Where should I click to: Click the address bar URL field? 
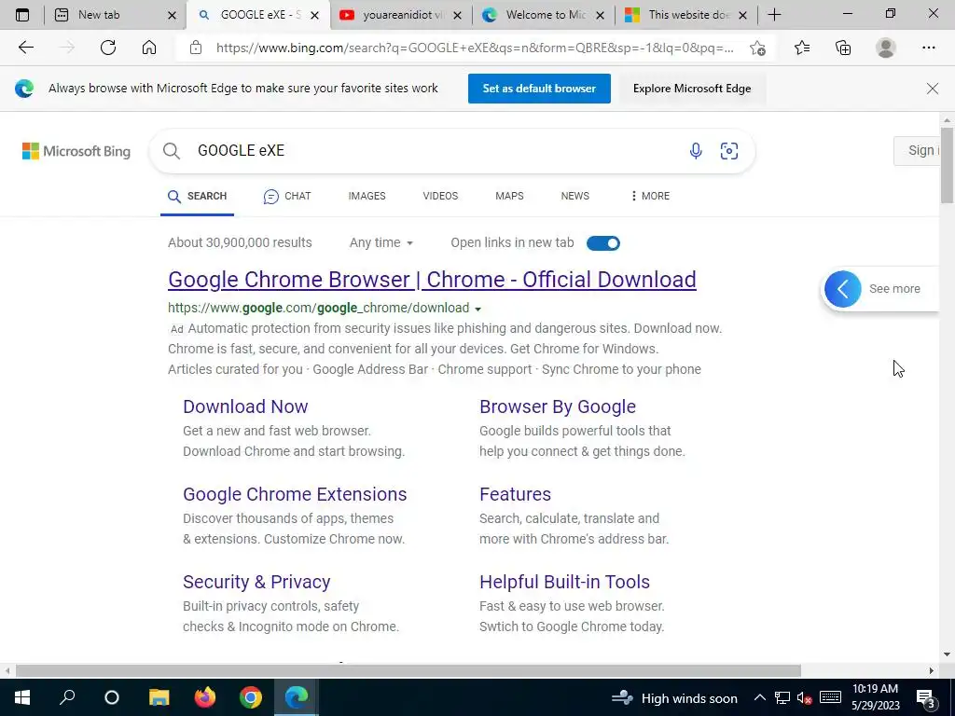click(475, 48)
